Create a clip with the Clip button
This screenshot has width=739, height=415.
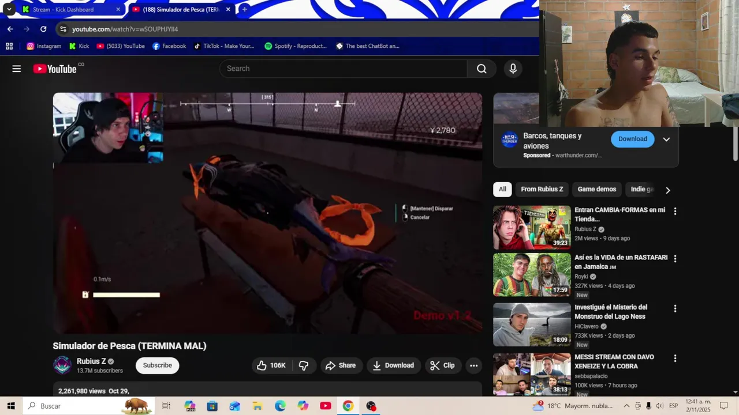(x=442, y=365)
